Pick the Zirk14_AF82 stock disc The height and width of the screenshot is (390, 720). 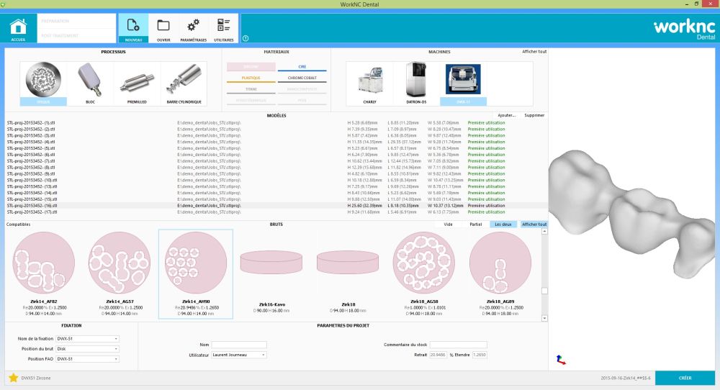tap(44, 274)
